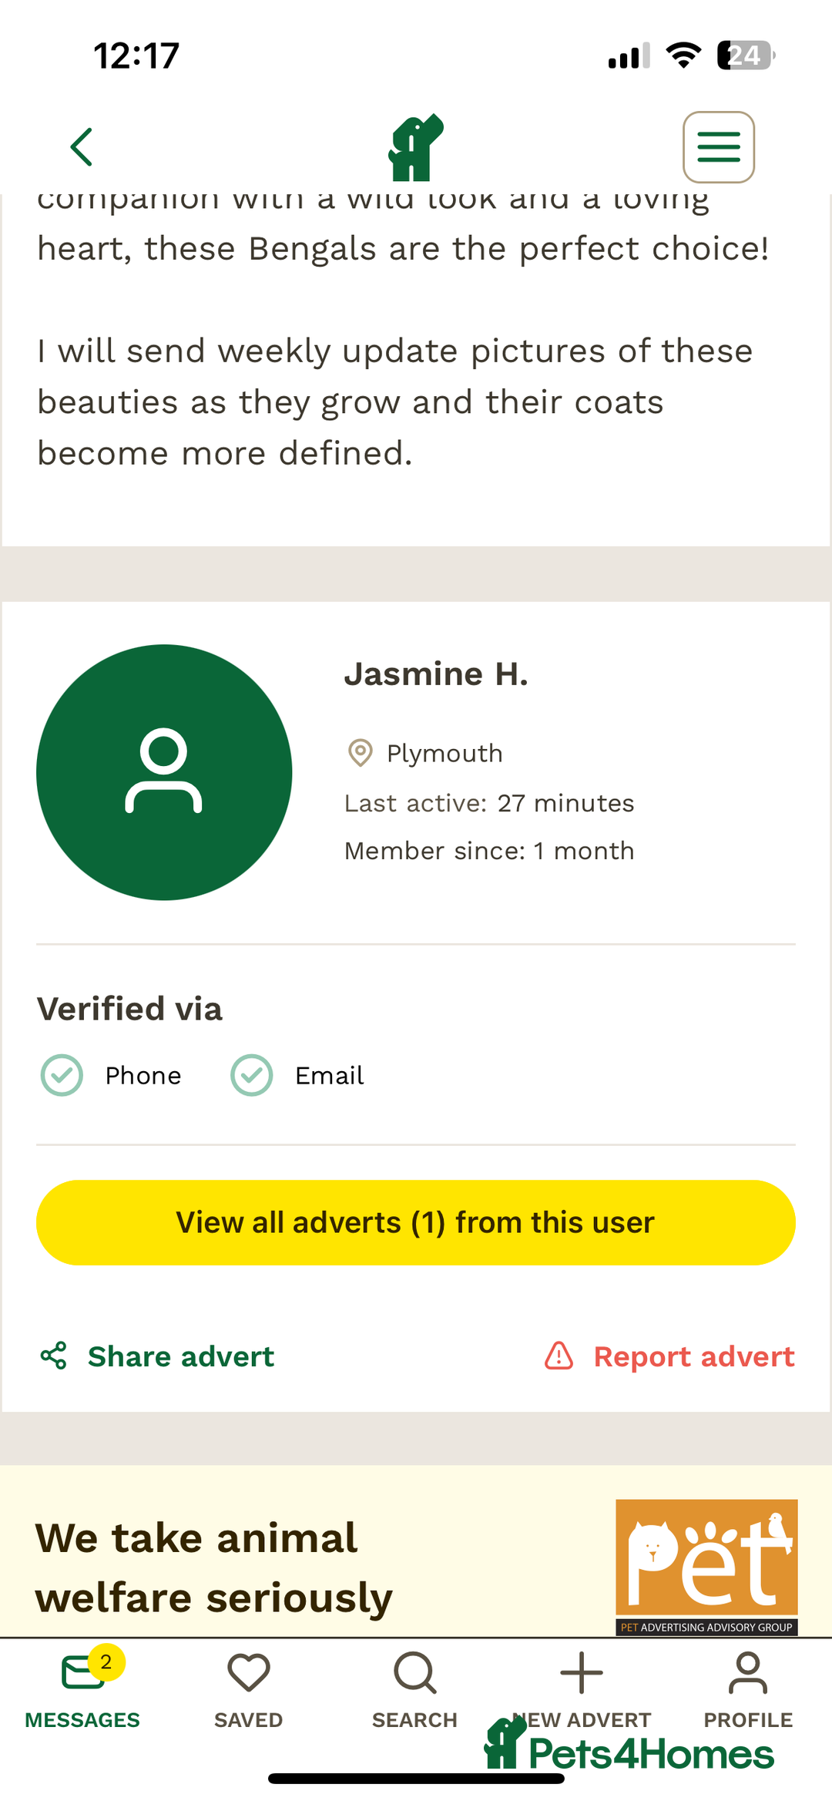Go back using the green chevron
Image resolution: width=832 pixels, height=1801 pixels.
coord(82,147)
